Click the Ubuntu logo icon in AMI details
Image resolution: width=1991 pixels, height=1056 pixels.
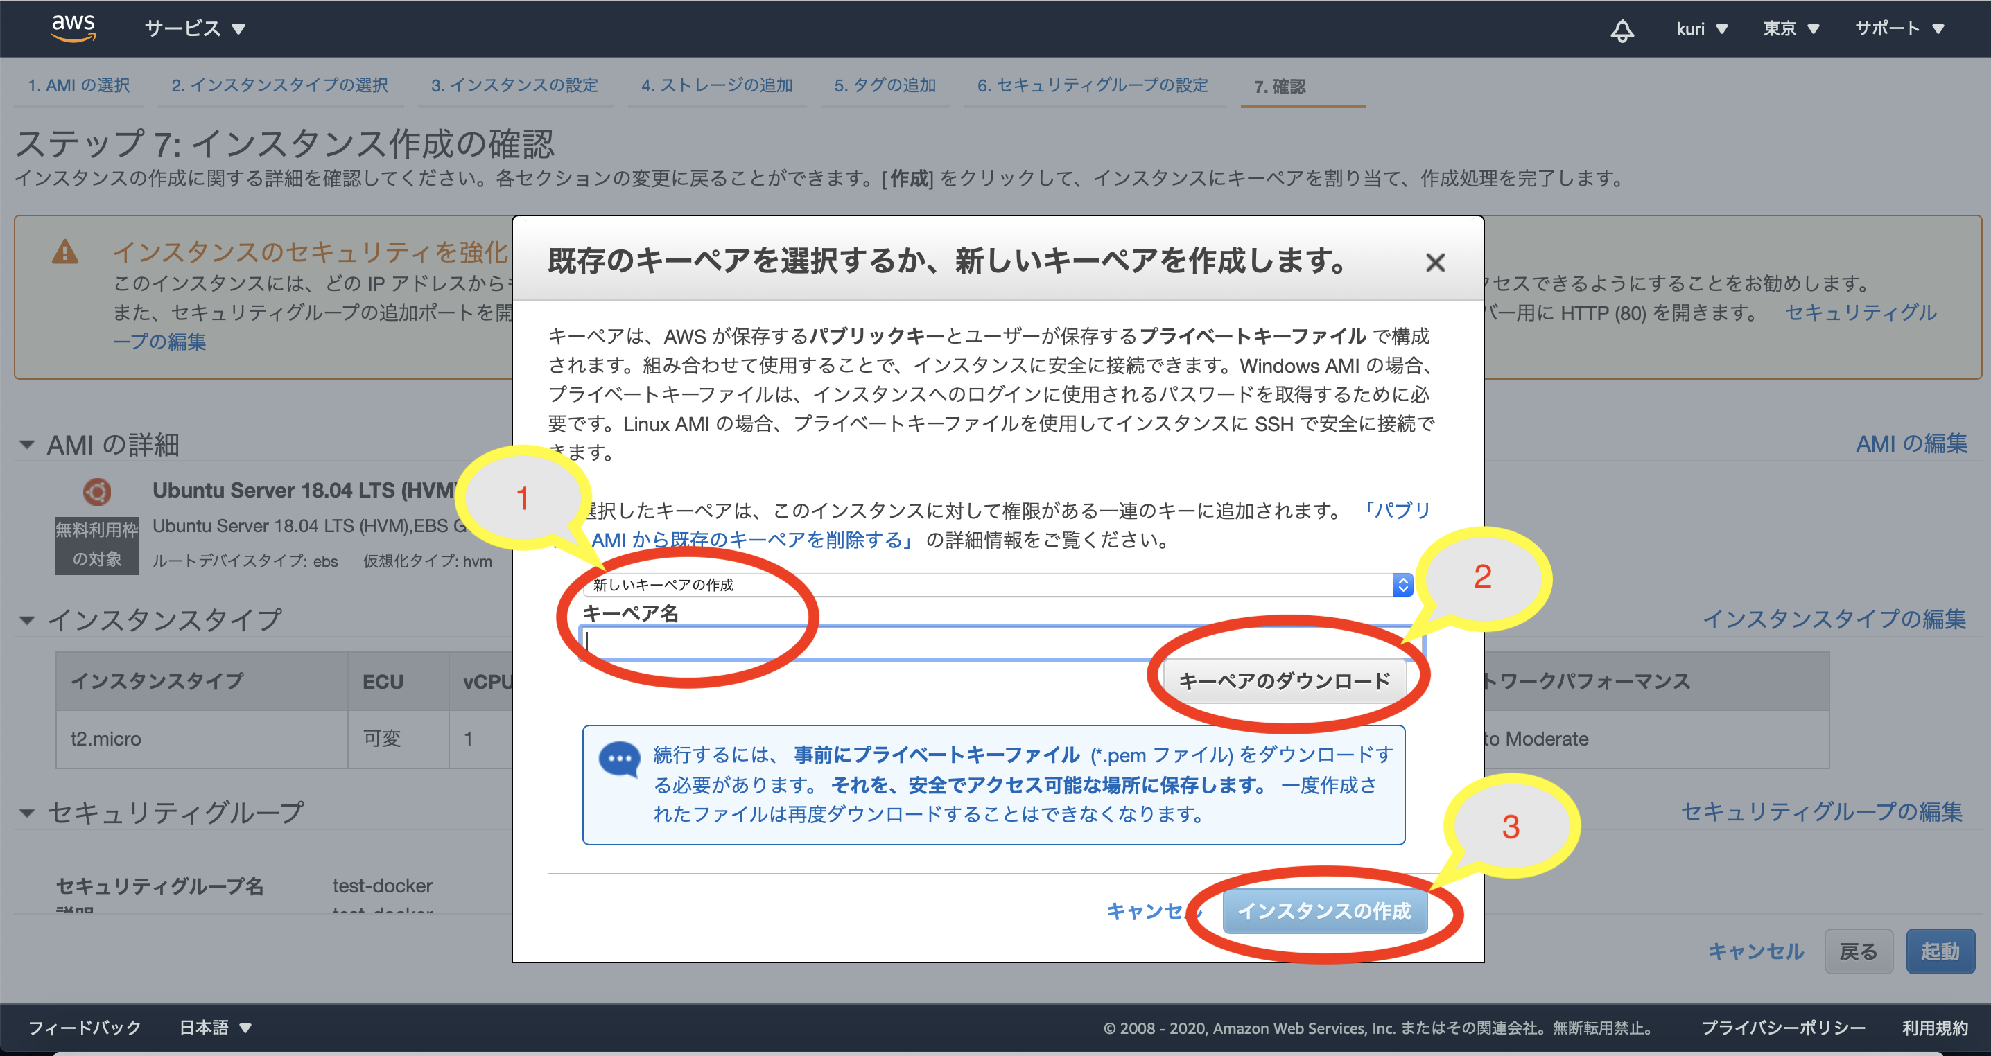[96, 491]
